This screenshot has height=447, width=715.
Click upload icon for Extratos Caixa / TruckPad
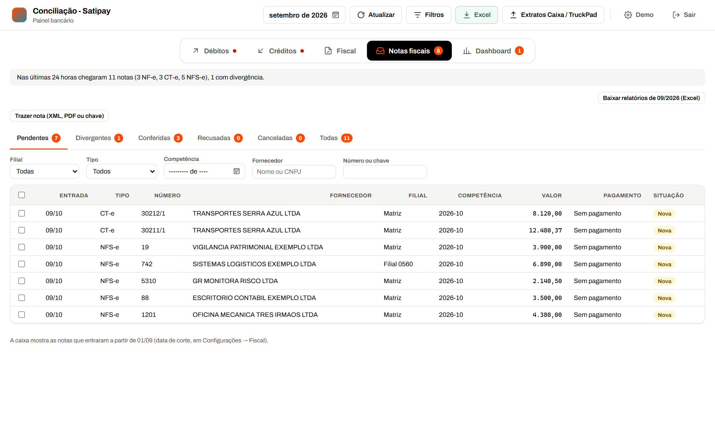[x=513, y=15]
